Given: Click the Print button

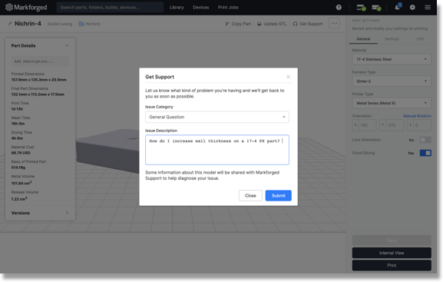Looking at the screenshot, I should pos(392,265).
